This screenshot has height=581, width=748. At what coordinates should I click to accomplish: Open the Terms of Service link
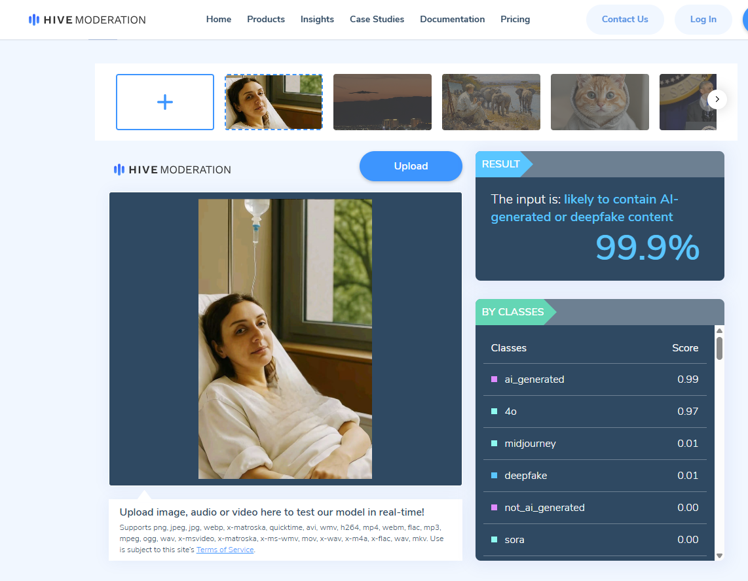pos(225,550)
